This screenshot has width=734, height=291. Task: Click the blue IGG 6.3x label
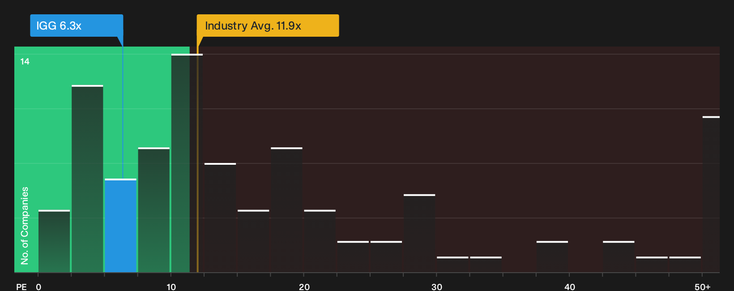click(77, 26)
